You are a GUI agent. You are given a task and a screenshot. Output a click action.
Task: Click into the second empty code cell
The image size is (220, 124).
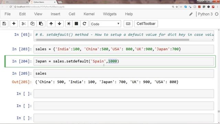[x=124, y=106]
